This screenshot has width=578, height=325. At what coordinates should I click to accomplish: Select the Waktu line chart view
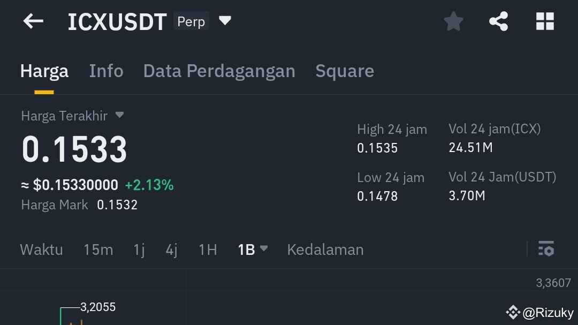point(41,250)
